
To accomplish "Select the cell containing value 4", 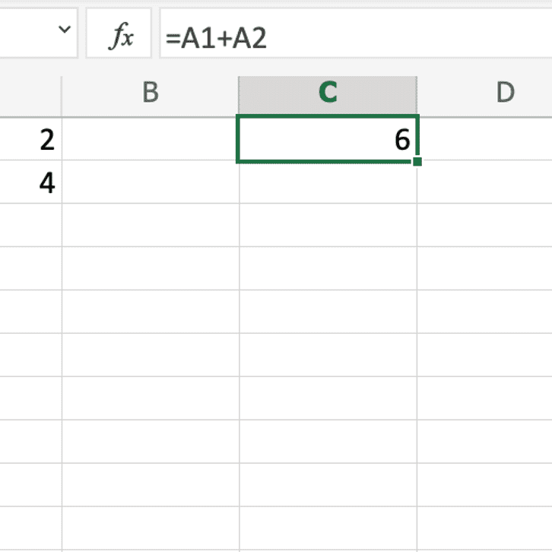I will click(30, 182).
